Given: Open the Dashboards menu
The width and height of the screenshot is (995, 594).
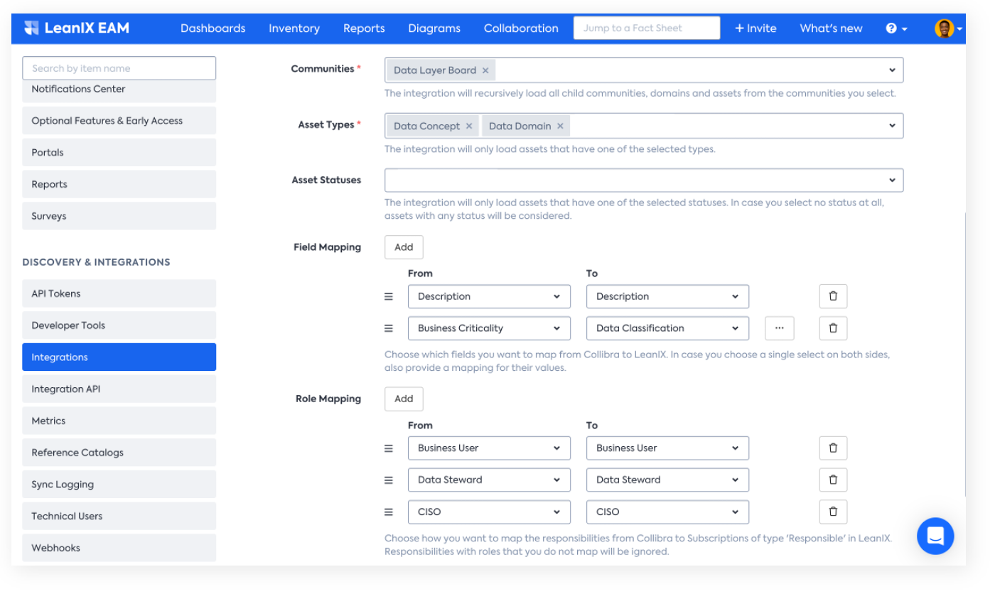Looking at the screenshot, I should point(213,28).
